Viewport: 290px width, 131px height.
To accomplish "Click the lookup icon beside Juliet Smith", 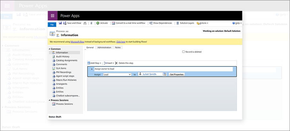I will [164, 74].
